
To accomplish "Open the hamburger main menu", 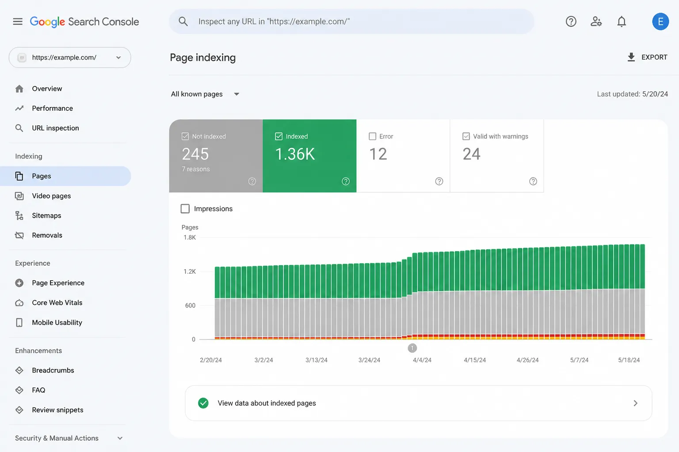I will coord(18,22).
